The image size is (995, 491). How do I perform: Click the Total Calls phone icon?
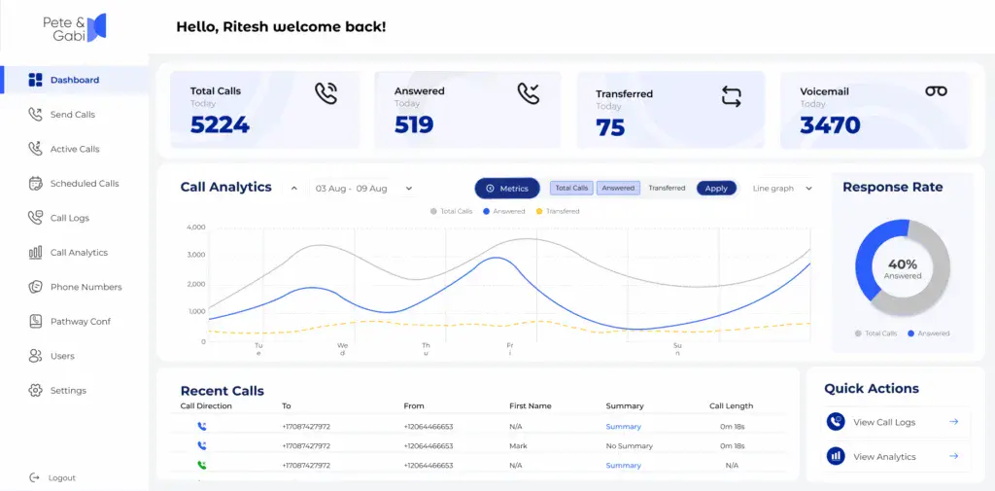coord(326,93)
